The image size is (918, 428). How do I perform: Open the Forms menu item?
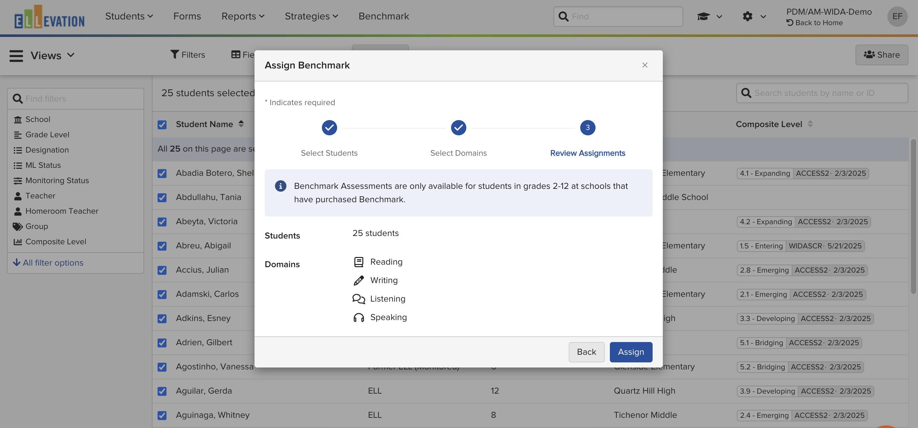pyautogui.click(x=187, y=16)
